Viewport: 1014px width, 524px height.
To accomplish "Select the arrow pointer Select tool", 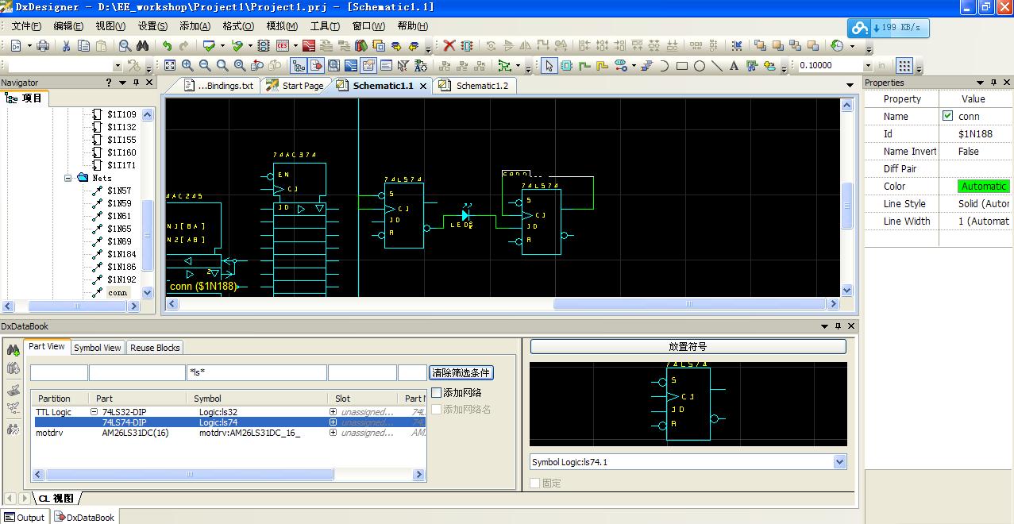I will (549, 66).
